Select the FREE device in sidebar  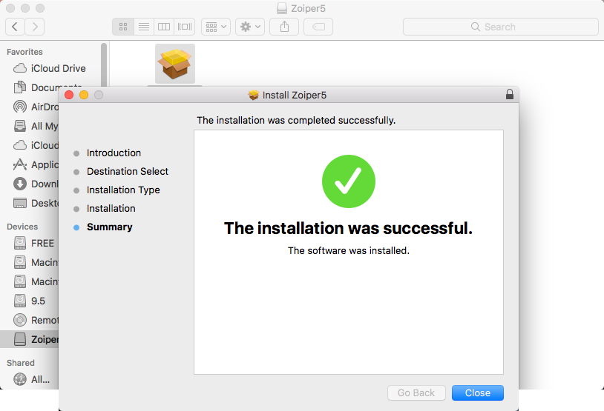click(42, 243)
